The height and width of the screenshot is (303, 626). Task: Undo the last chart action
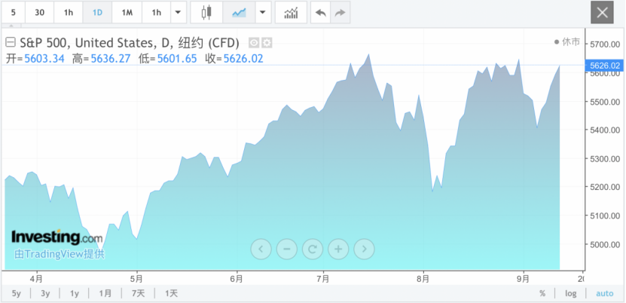tap(321, 13)
